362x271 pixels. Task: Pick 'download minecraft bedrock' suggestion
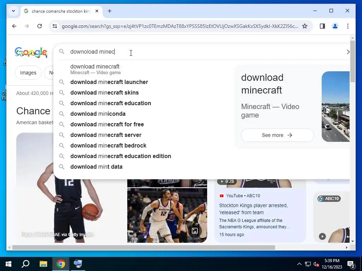coord(144,146)
